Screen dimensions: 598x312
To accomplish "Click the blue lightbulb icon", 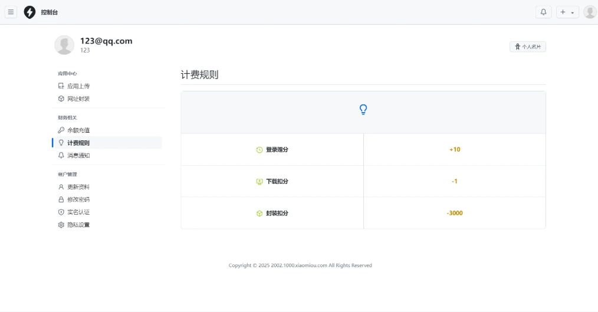I will [x=363, y=110].
